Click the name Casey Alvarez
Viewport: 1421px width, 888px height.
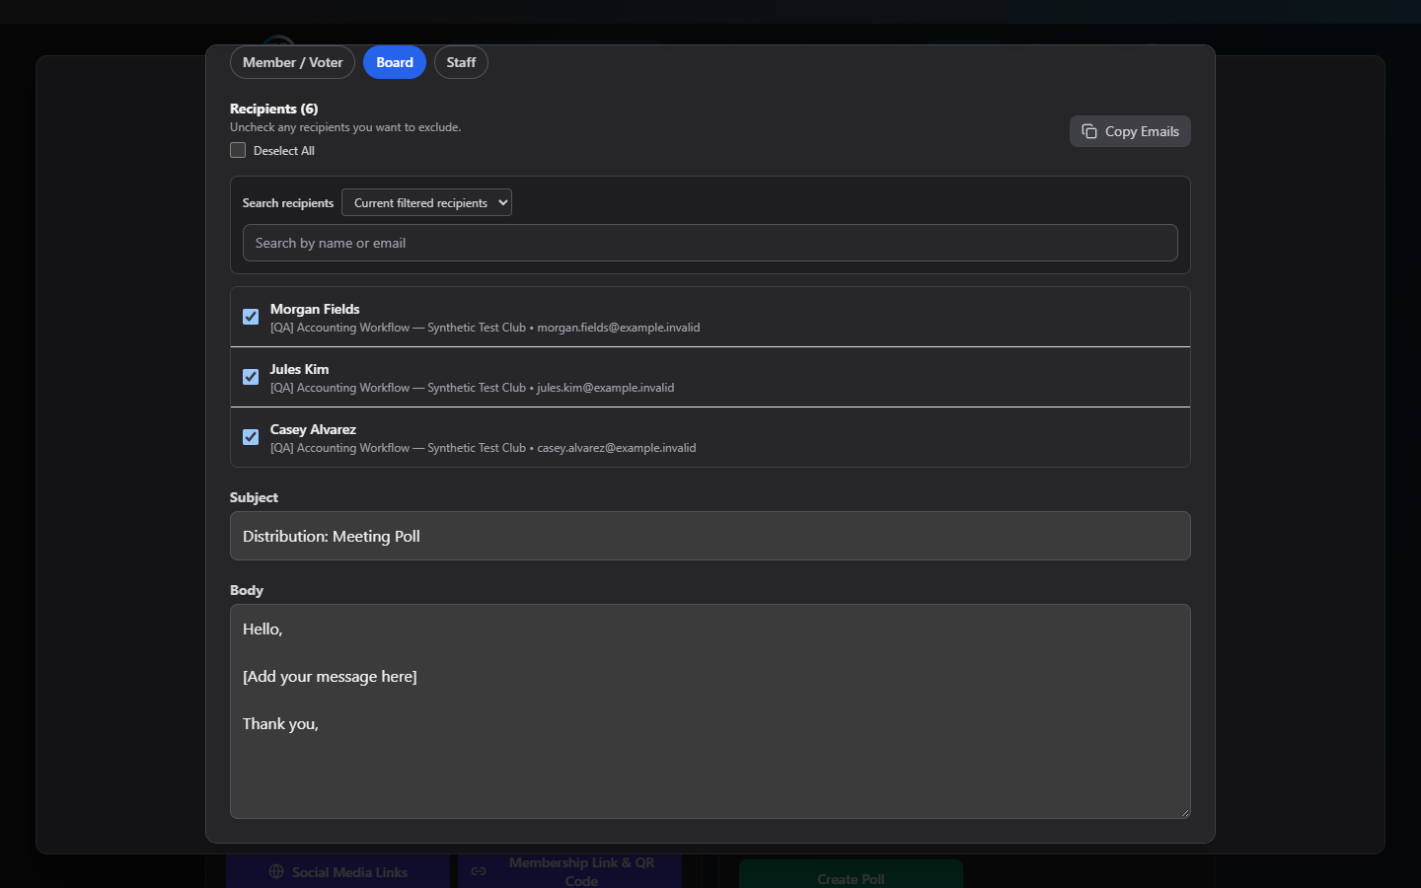pyautogui.click(x=313, y=429)
